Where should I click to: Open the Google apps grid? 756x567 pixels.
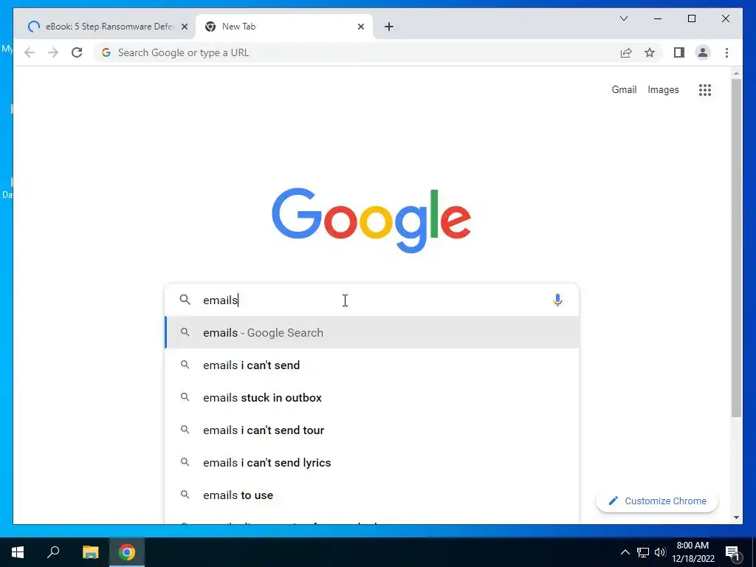[x=705, y=89]
